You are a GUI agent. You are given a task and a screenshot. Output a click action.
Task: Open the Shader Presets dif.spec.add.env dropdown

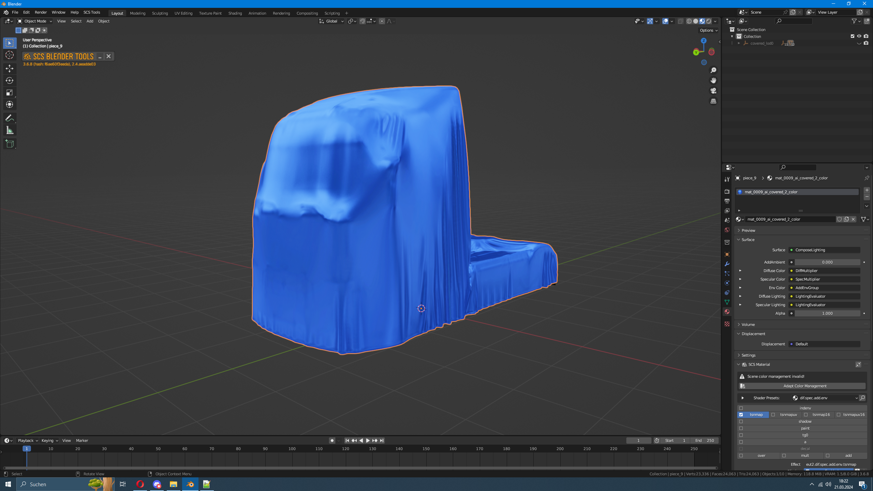[825, 398]
